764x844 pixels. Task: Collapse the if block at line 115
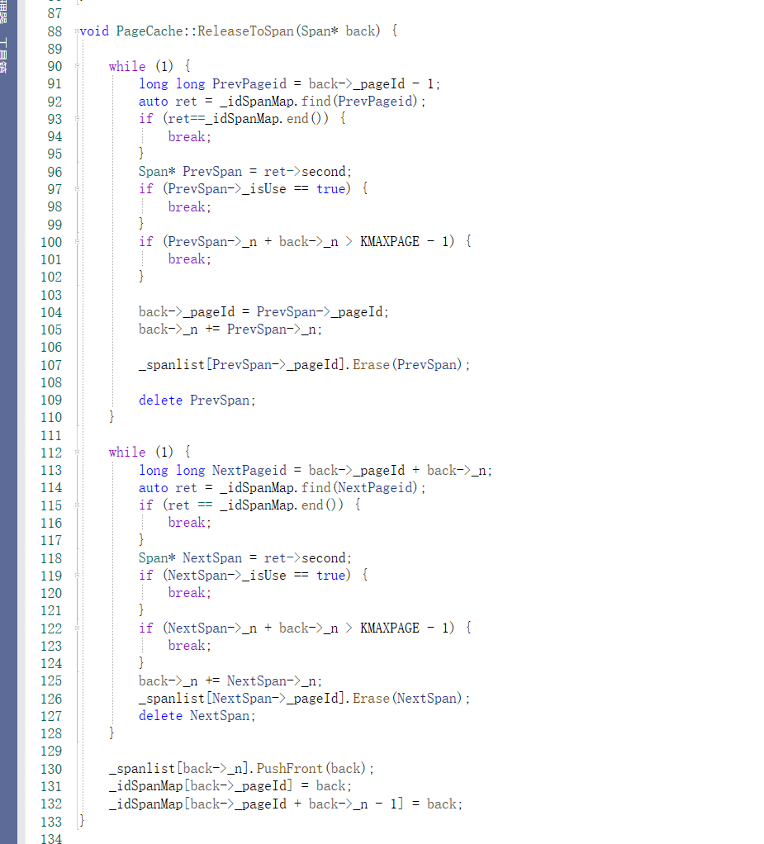pos(77,505)
